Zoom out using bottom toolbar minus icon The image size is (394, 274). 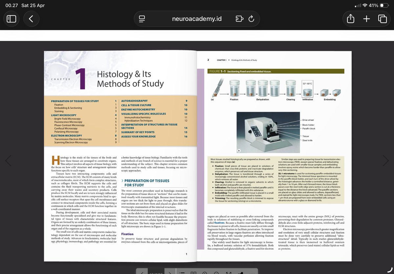[x=216, y=272]
